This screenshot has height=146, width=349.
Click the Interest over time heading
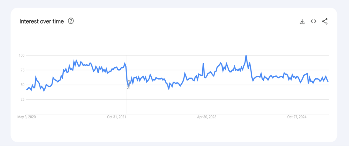[42, 21]
